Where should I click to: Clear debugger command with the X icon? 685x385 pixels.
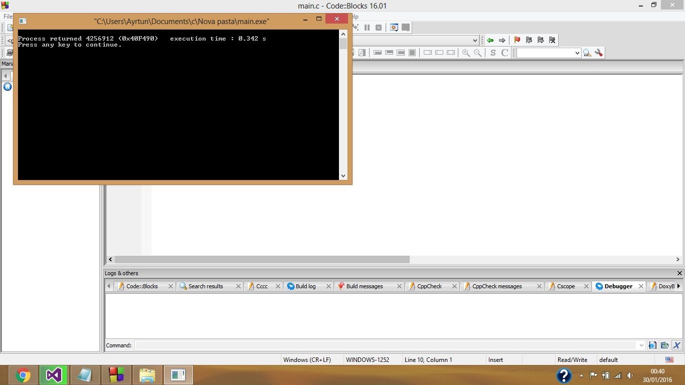tap(676, 345)
